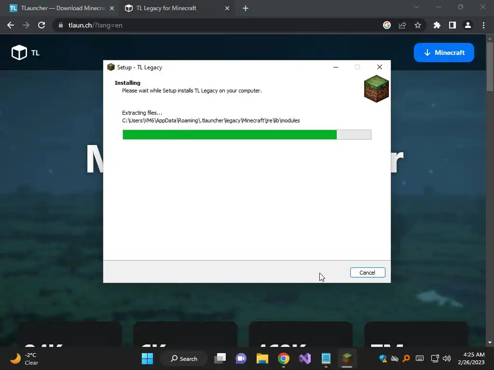Close the TL Legacy for Minecraft tab

coord(227,8)
